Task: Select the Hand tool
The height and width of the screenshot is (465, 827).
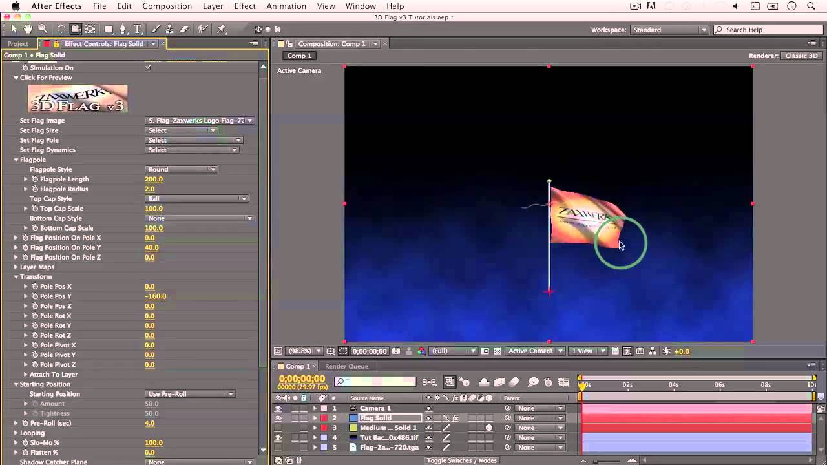Action: [x=28, y=29]
